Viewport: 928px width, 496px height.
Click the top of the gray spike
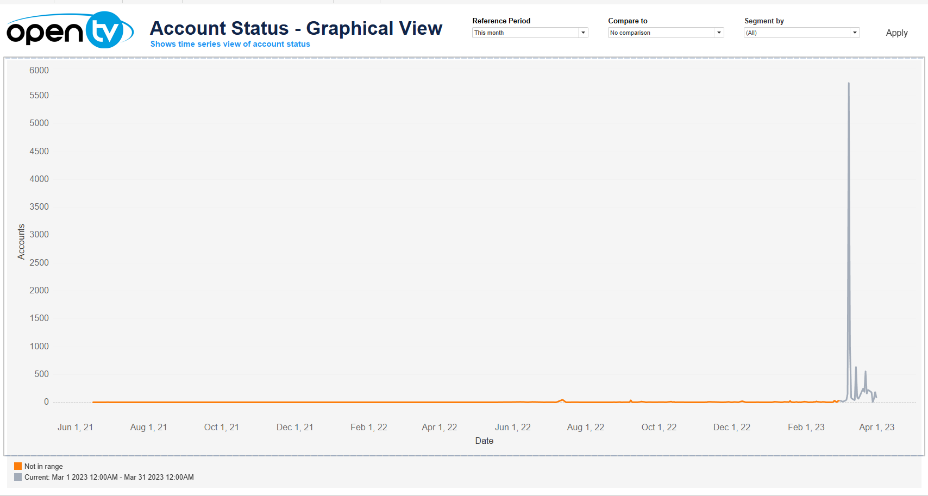pos(849,84)
